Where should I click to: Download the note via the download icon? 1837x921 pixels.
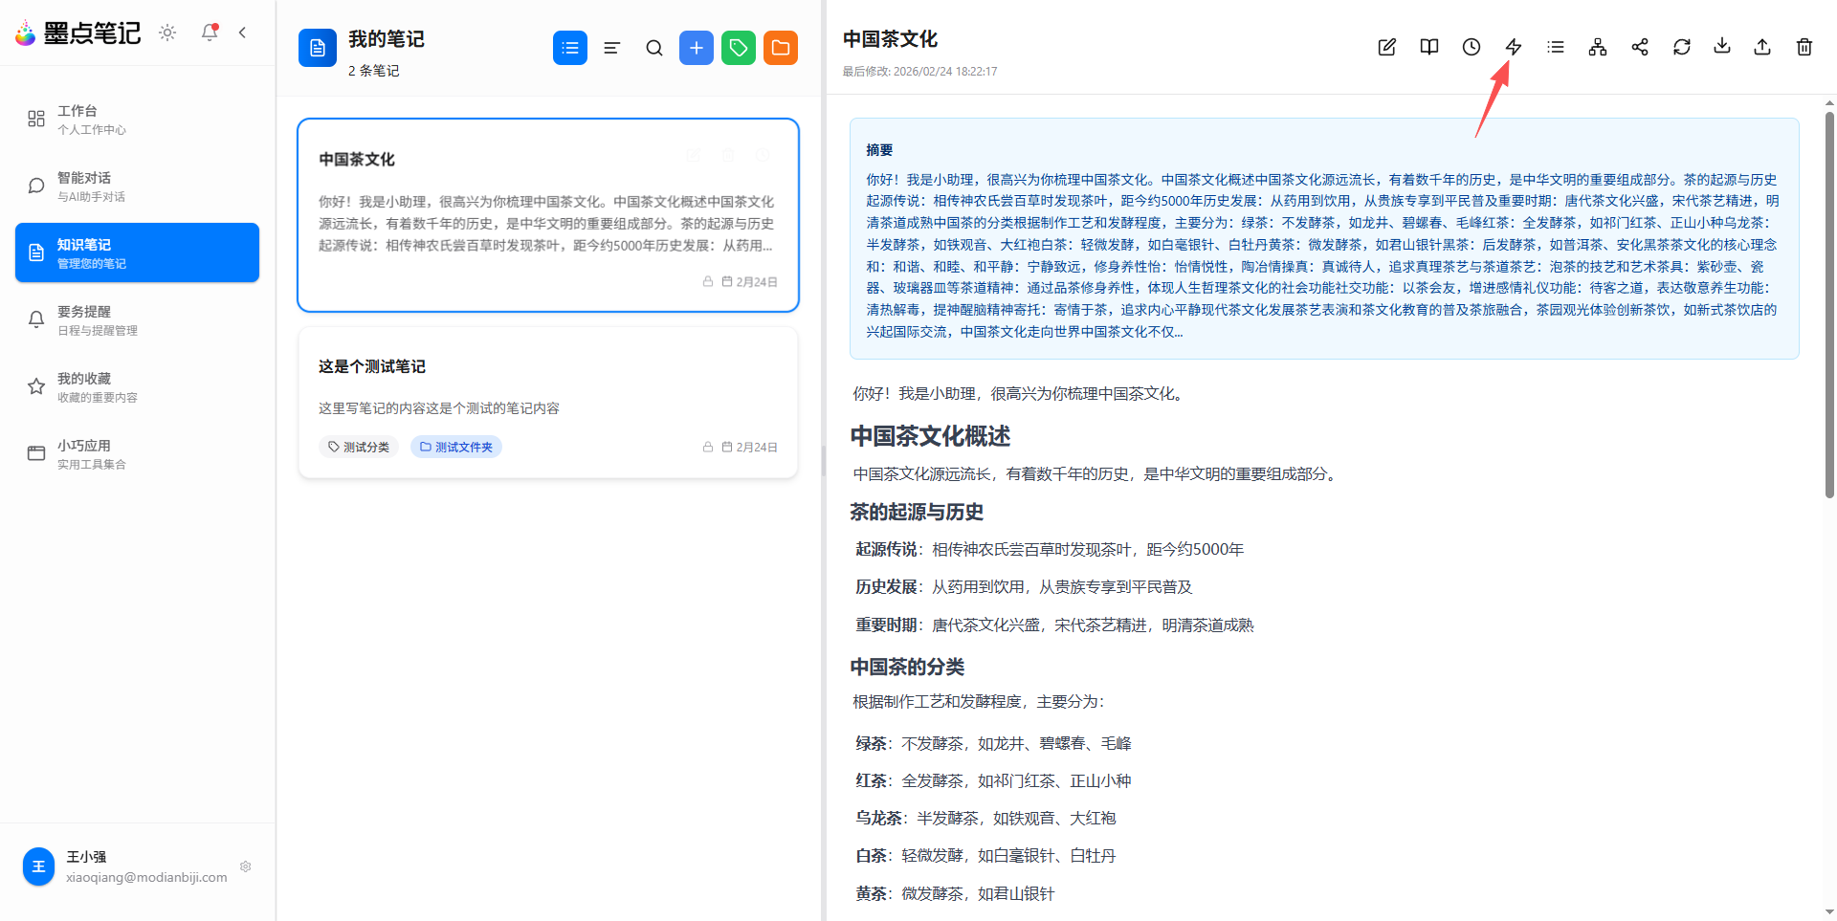[x=1722, y=46]
